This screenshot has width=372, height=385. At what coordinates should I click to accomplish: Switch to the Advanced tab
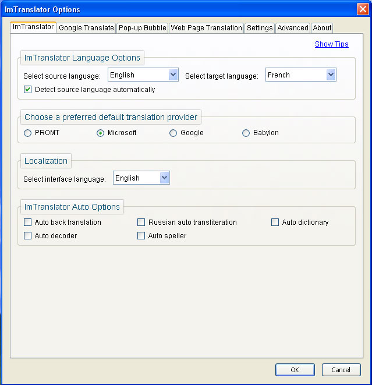[293, 28]
